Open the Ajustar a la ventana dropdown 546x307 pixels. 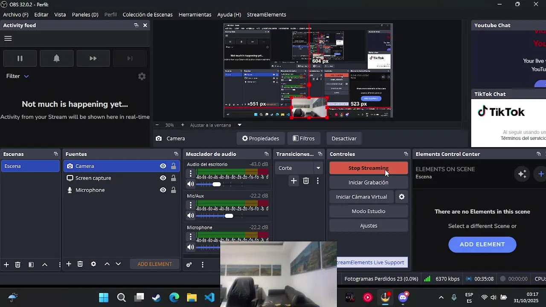[239, 125]
